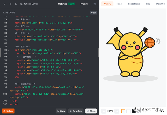
Task: Open the editor settings gear
Action: [x=94, y=4]
